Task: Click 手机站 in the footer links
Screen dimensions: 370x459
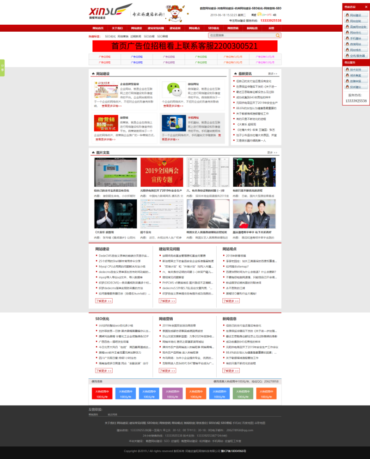Action: click(237, 423)
